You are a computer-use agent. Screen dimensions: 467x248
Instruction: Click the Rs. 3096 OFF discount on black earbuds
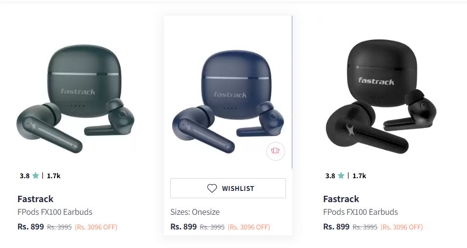pyautogui.click(x=402, y=227)
